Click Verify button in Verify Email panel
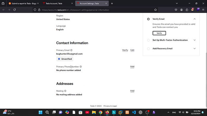The height and width of the screenshot is (116, 207). coord(159,33)
